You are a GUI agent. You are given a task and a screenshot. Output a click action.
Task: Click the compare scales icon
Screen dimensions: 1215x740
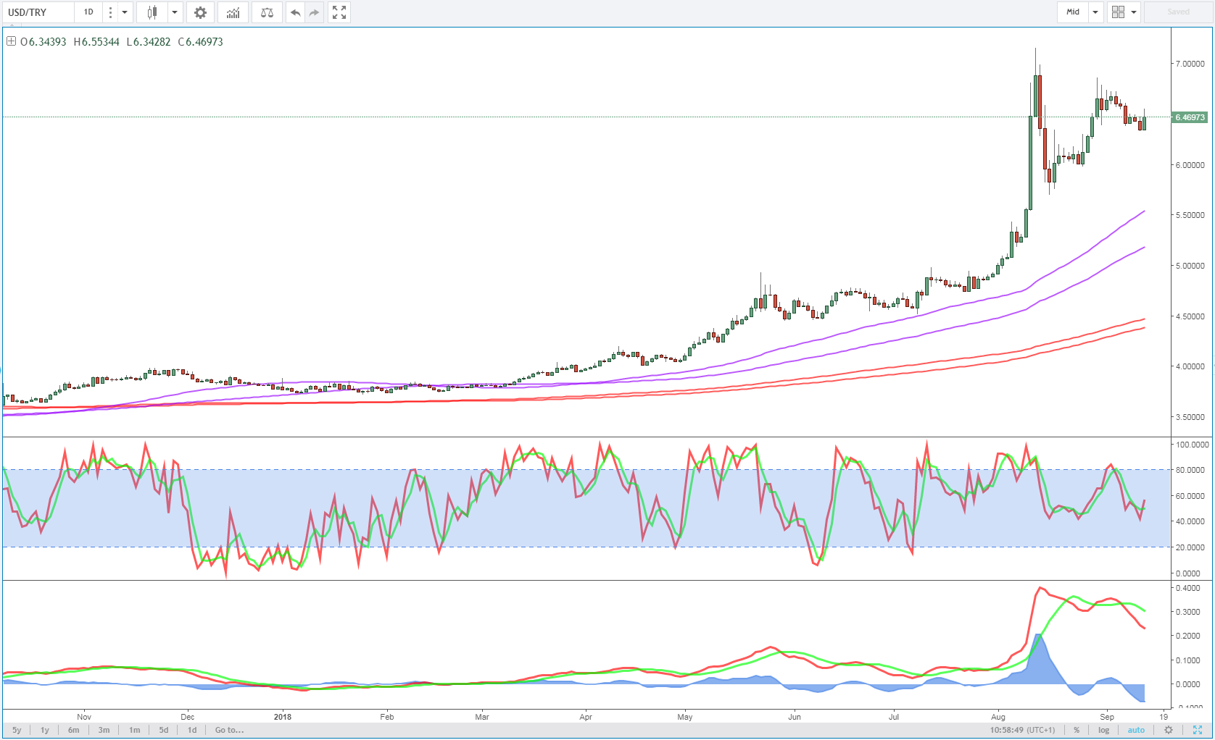point(267,12)
